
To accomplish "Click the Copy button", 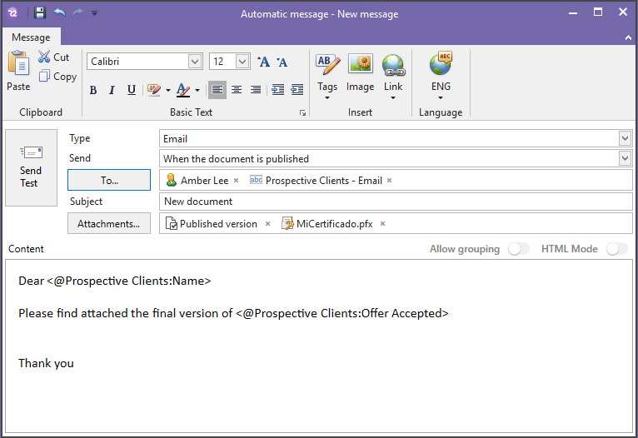I will pos(57,76).
